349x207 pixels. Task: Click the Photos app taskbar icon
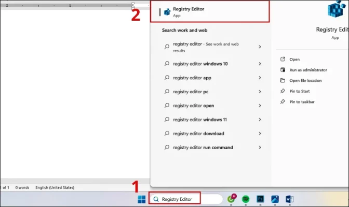[275, 199]
